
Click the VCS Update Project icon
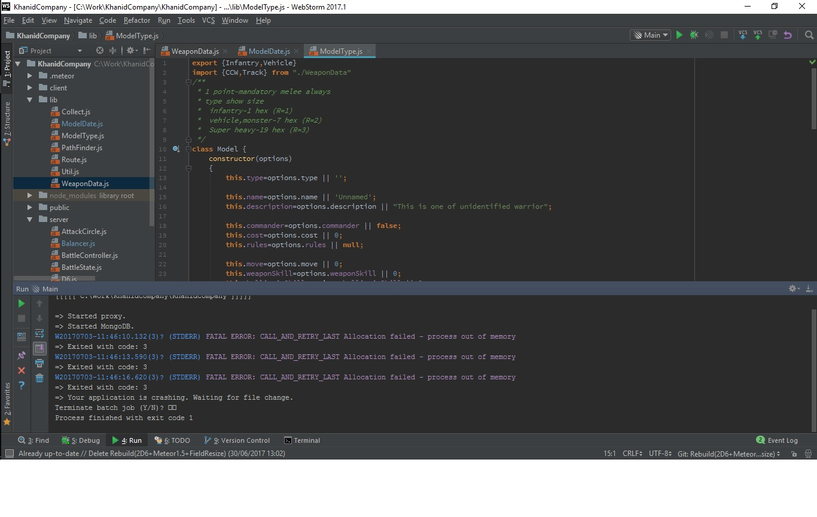click(743, 35)
